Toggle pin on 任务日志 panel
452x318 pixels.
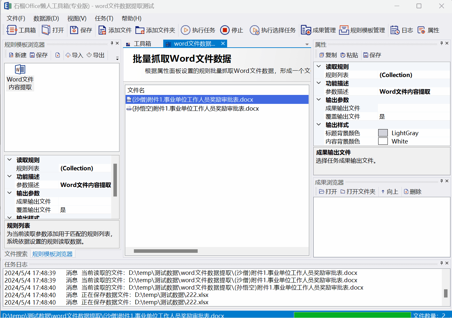click(441, 263)
